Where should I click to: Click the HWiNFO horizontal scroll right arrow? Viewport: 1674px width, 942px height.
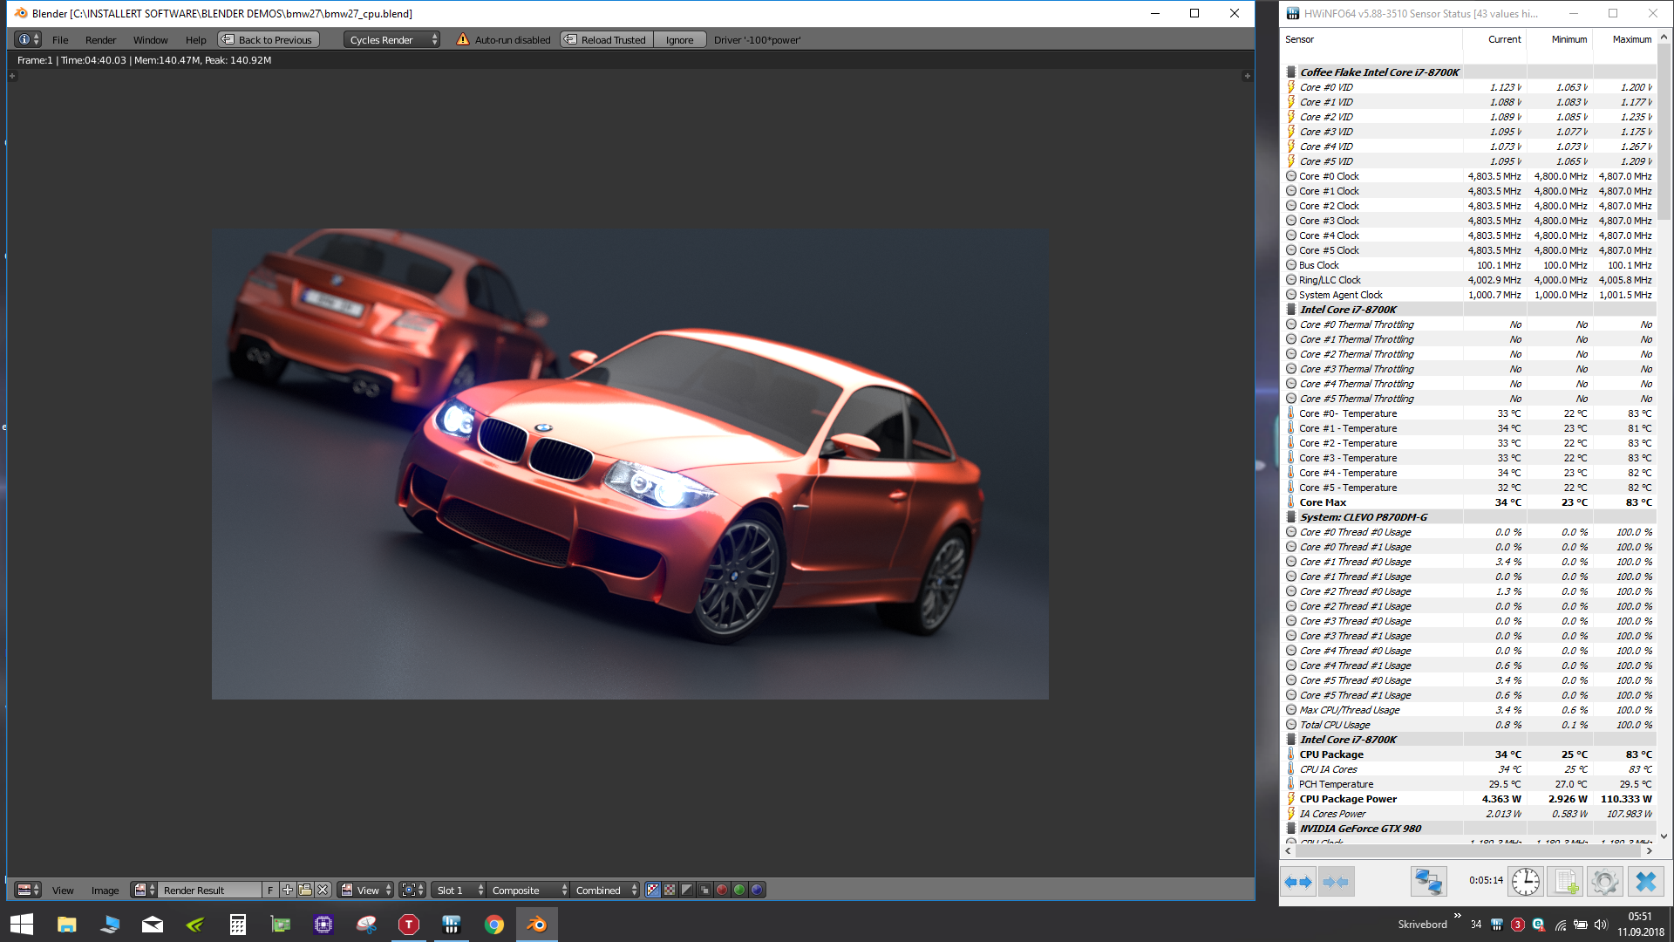click(1649, 850)
